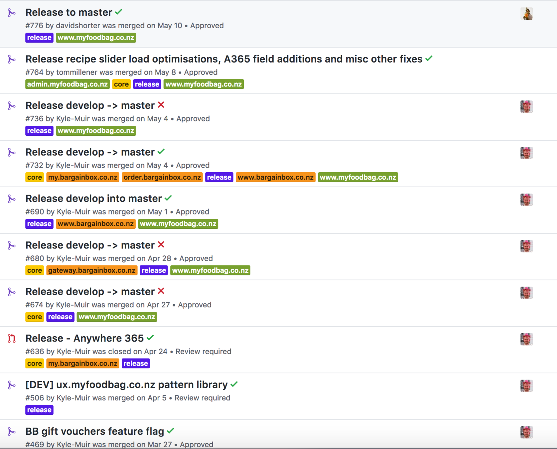557x449 pixels.
Task: Open Release develop -> master PR #736 title
Action: pyautogui.click(x=90, y=105)
